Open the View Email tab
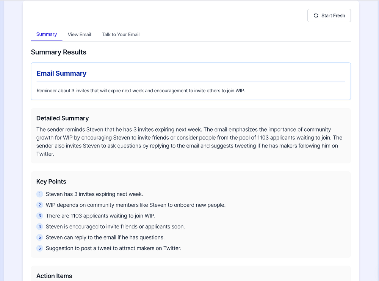 point(79,34)
